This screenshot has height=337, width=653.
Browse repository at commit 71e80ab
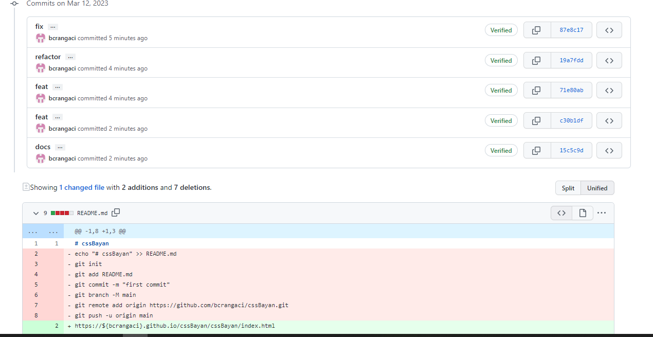point(609,90)
